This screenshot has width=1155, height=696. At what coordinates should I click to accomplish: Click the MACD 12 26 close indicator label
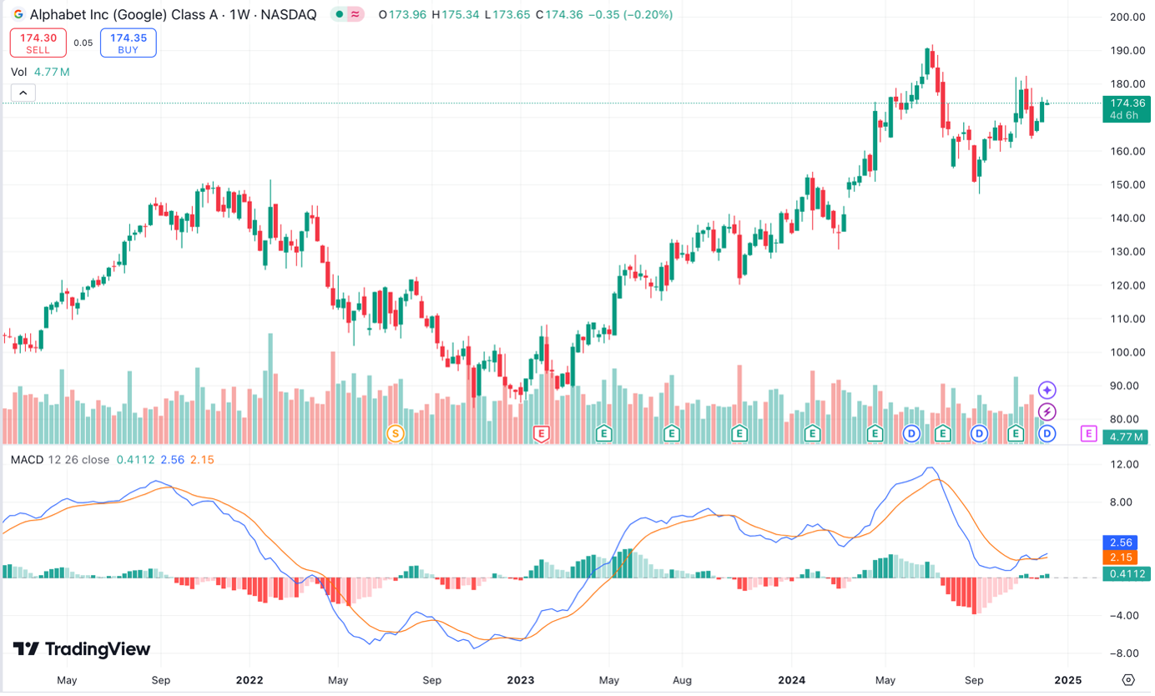point(58,460)
